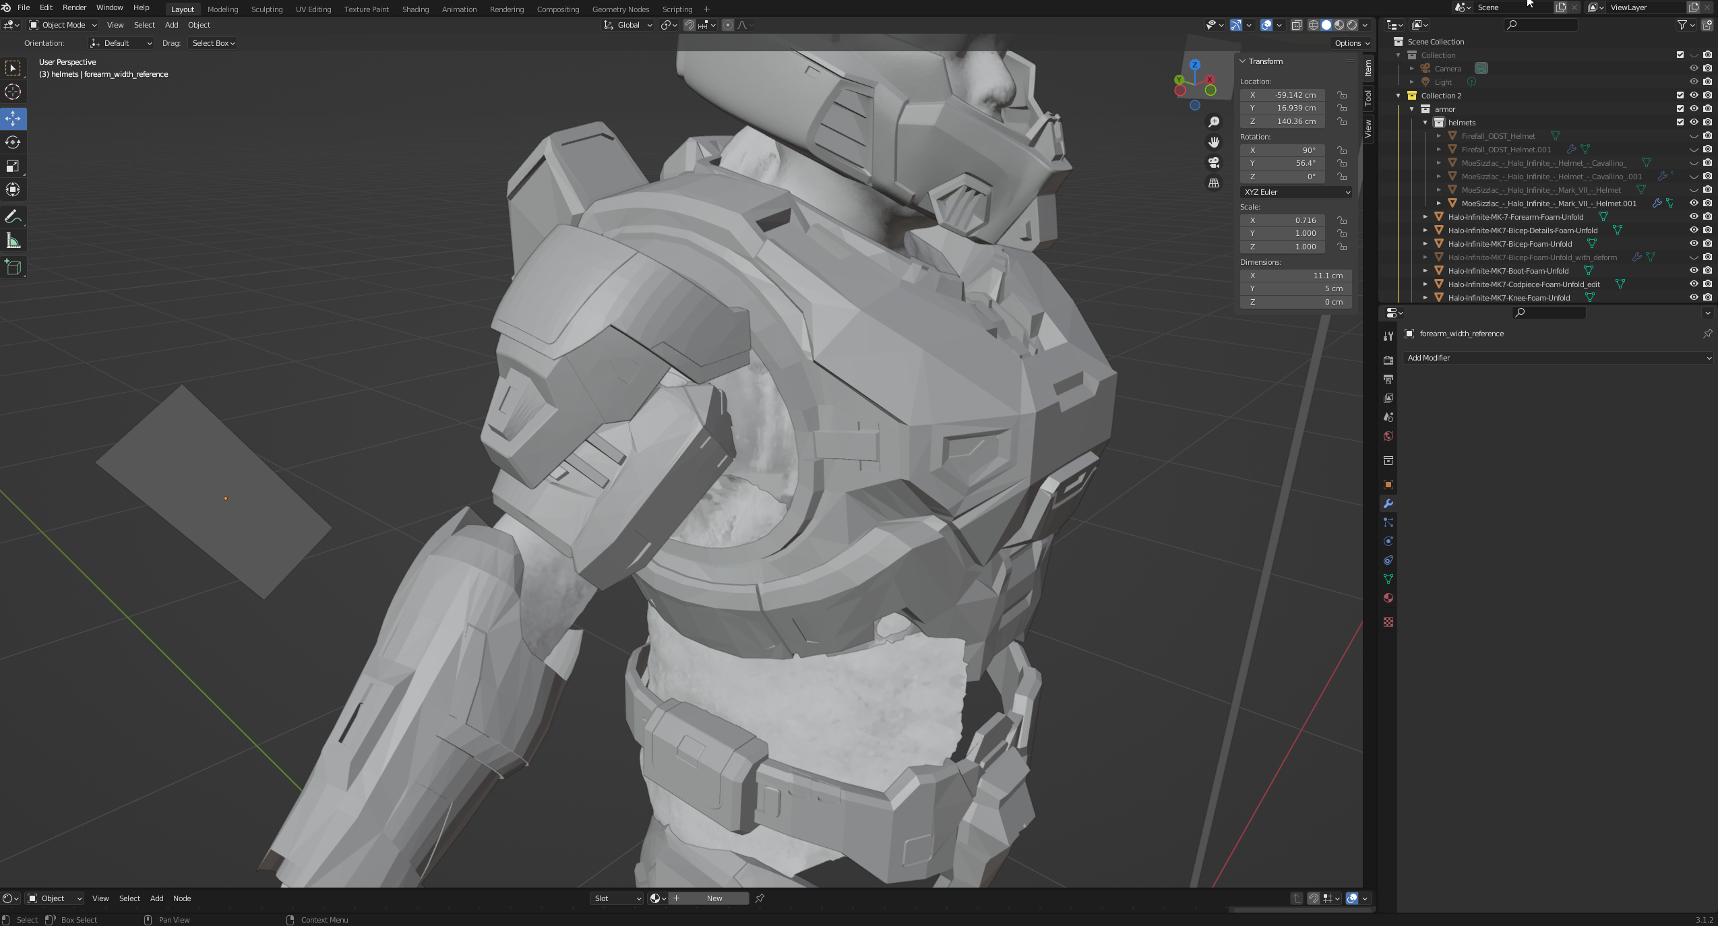The height and width of the screenshot is (926, 1718).
Task: Toggle snapping magnet in header
Action: (x=689, y=25)
